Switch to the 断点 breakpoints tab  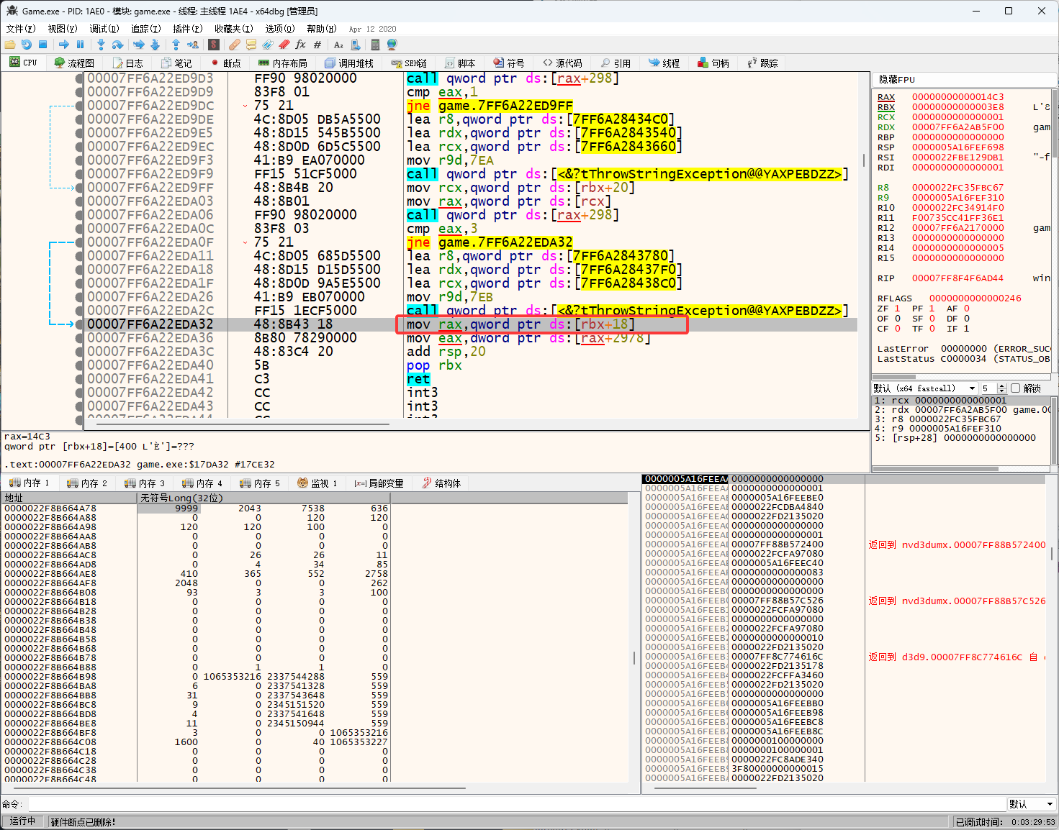[226, 63]
